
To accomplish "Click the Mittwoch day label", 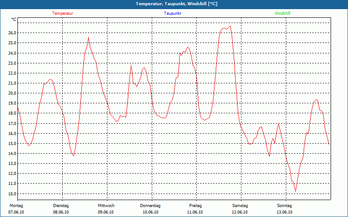I will [106, 206].
